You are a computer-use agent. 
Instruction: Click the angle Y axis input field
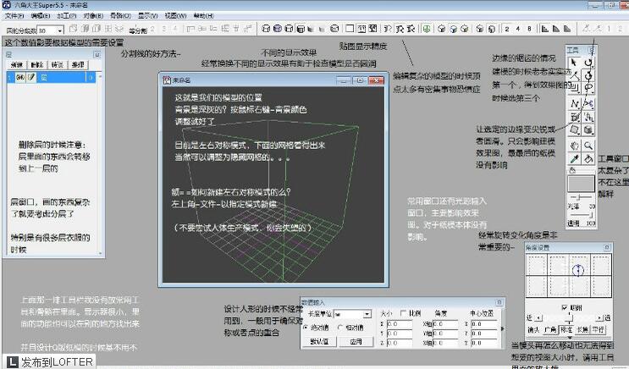(x=445, y=333)
